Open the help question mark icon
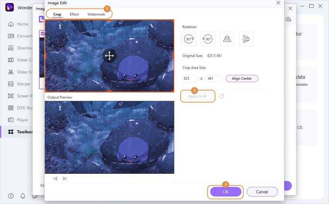The width and height of the screenshot is (329, 204). point(11,196)
